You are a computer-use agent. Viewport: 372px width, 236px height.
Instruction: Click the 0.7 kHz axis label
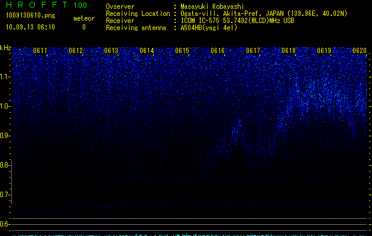pyautogui.click(x=5, y=195)
